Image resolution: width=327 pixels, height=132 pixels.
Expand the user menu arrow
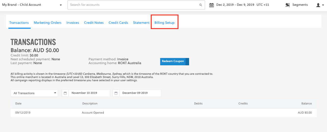click(x=323, y=5)
